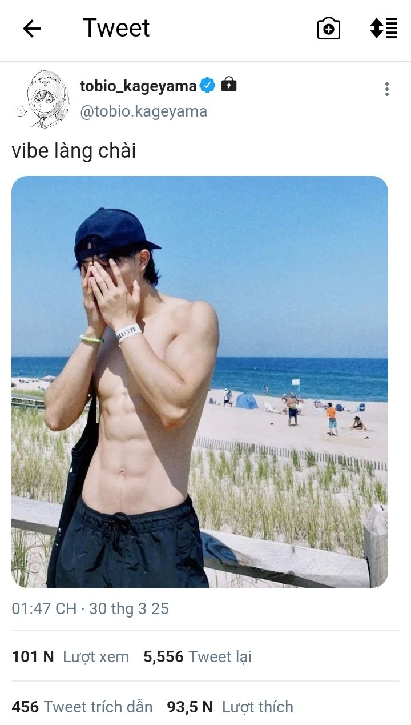This screenshot has height=725, width=411.
Task: View the 101 N Lượt xem count
Action: tap(70, 657)
